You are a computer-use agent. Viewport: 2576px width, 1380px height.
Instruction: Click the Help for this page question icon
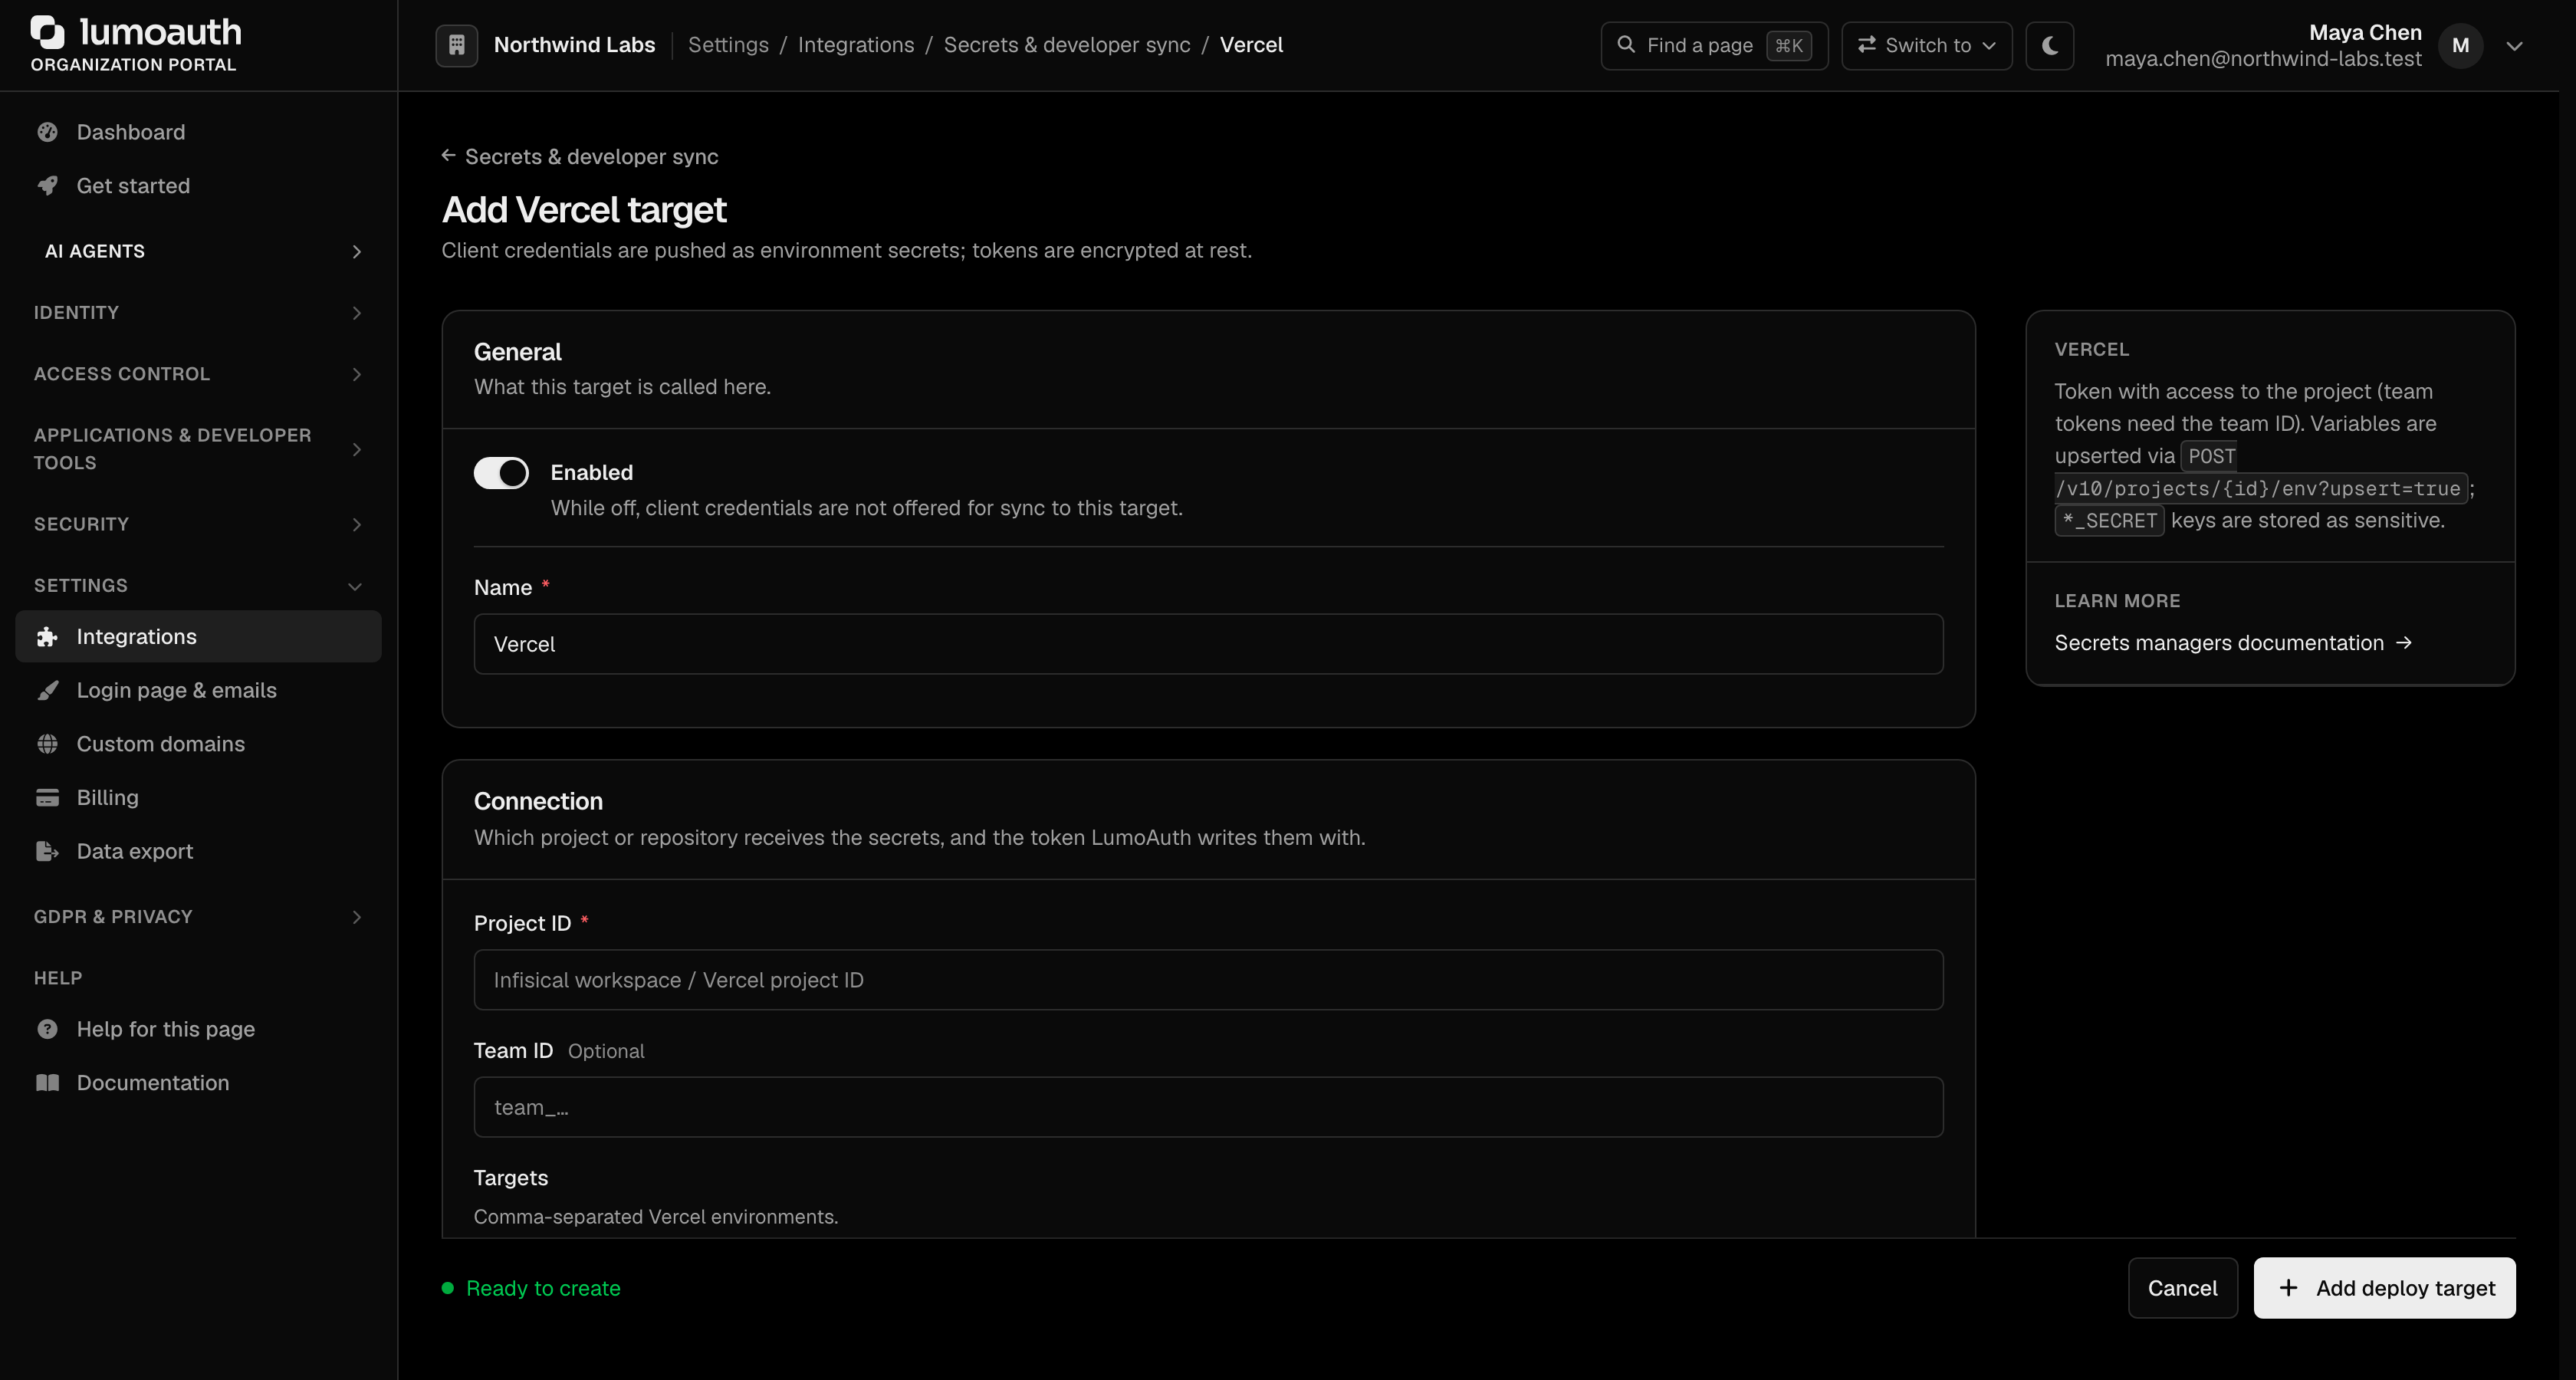(x=47, y=1029)
